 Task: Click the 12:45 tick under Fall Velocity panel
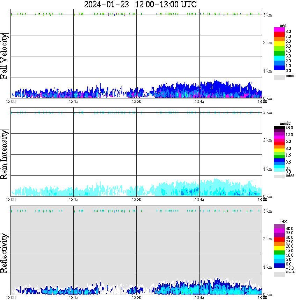(199, 102)
